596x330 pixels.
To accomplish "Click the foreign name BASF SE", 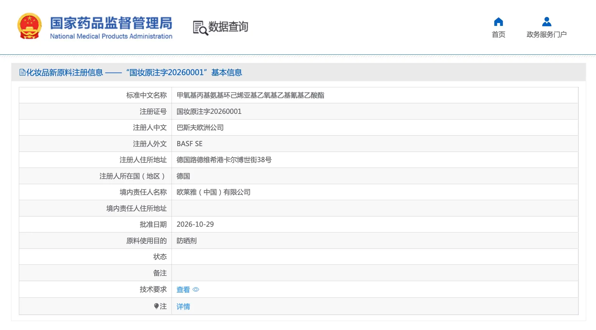I will pos(189,144).
